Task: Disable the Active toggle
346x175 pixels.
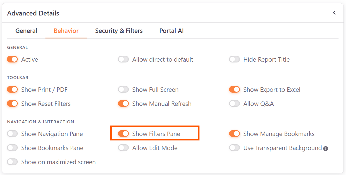Action: click(x=12, y=59)
